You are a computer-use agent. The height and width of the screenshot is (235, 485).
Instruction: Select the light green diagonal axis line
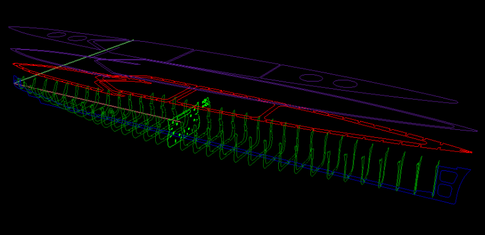[x=74, y=61]
